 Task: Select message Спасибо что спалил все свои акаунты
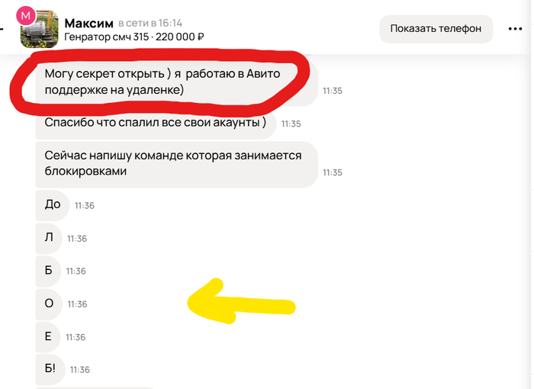(x=156, y=123)
